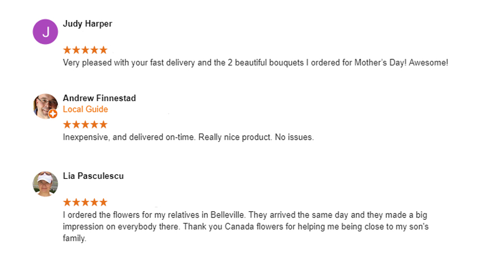
Task: Click the third star in Judy Harper's rating
Action: coord(85,50)
